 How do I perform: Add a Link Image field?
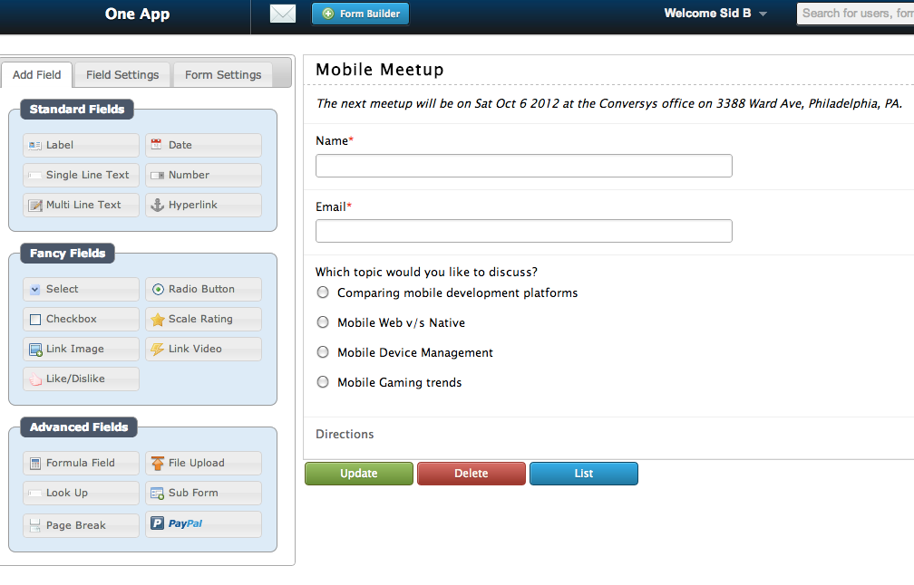click(x=81, y=349)
